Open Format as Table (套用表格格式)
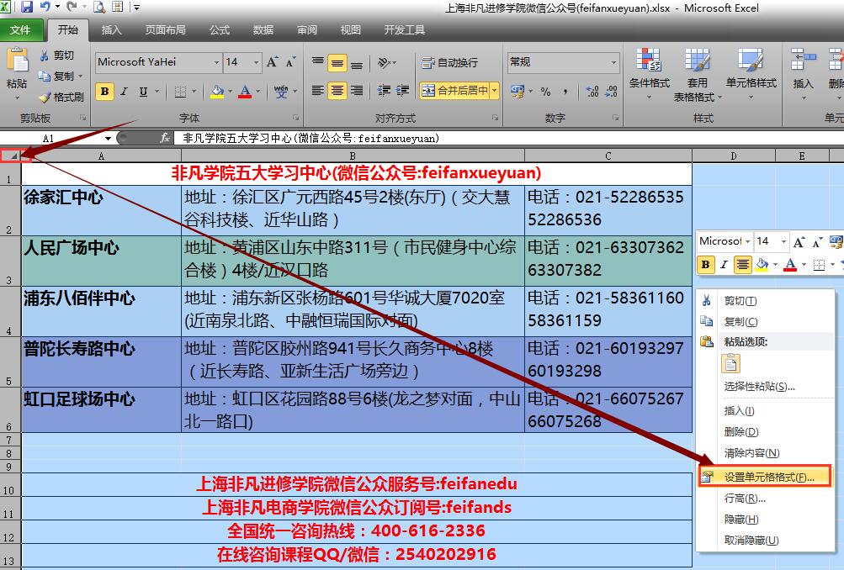844x570 pixels. pyautogui.click(x=697, y=74)
